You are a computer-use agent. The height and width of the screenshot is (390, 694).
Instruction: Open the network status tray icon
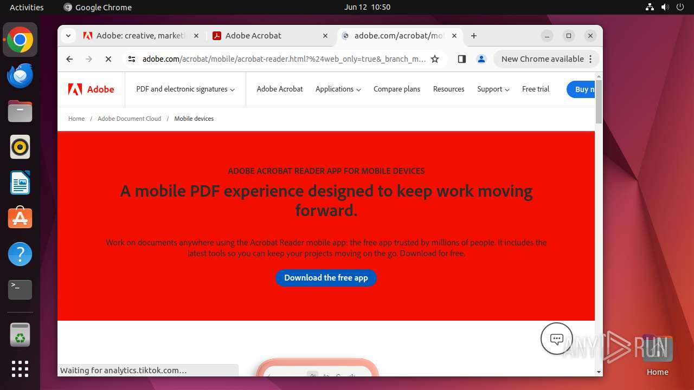(650, 7)
